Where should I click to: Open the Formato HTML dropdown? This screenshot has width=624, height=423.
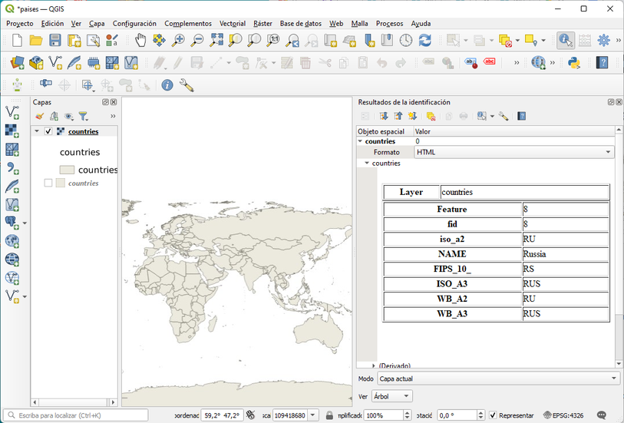[x=513, y=152]
